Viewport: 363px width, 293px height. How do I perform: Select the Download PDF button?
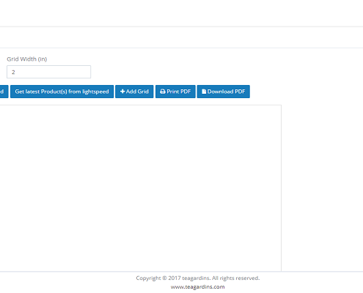pos(224,92)
